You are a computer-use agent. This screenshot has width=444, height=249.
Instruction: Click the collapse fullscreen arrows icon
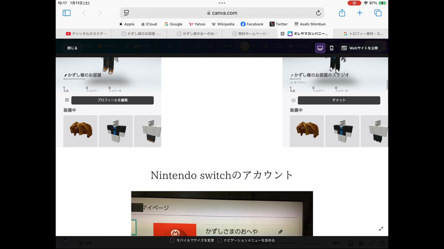click(x=381, y=229)
